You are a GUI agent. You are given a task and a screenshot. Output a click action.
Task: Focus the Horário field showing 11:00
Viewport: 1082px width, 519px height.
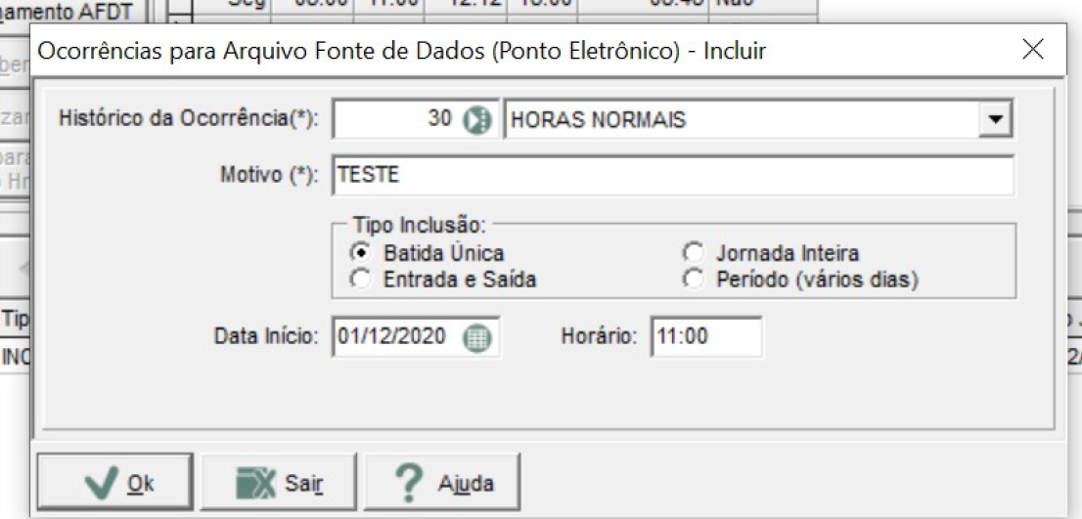pos(706,337)
